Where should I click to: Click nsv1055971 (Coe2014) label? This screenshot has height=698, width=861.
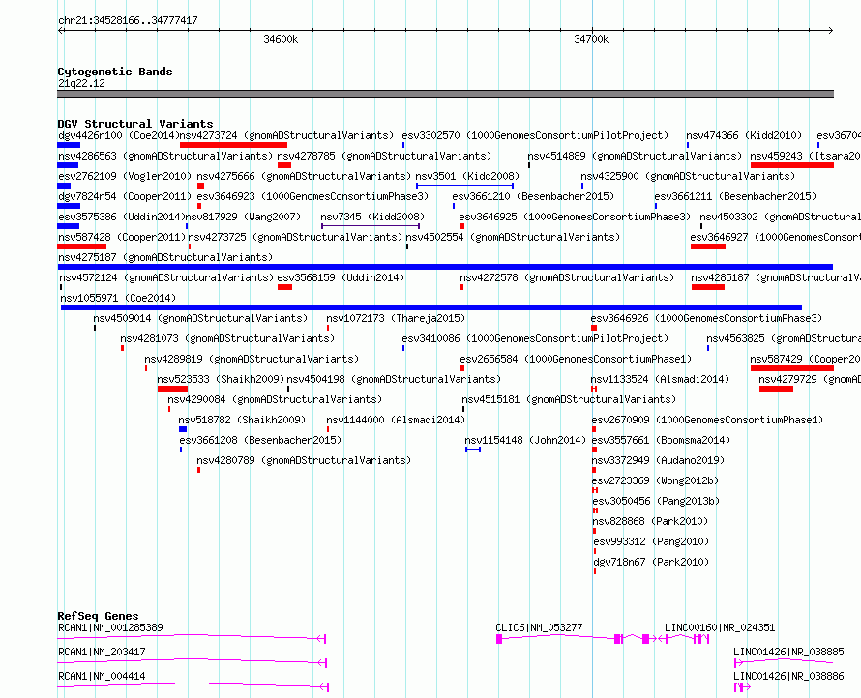coord(118,298)
